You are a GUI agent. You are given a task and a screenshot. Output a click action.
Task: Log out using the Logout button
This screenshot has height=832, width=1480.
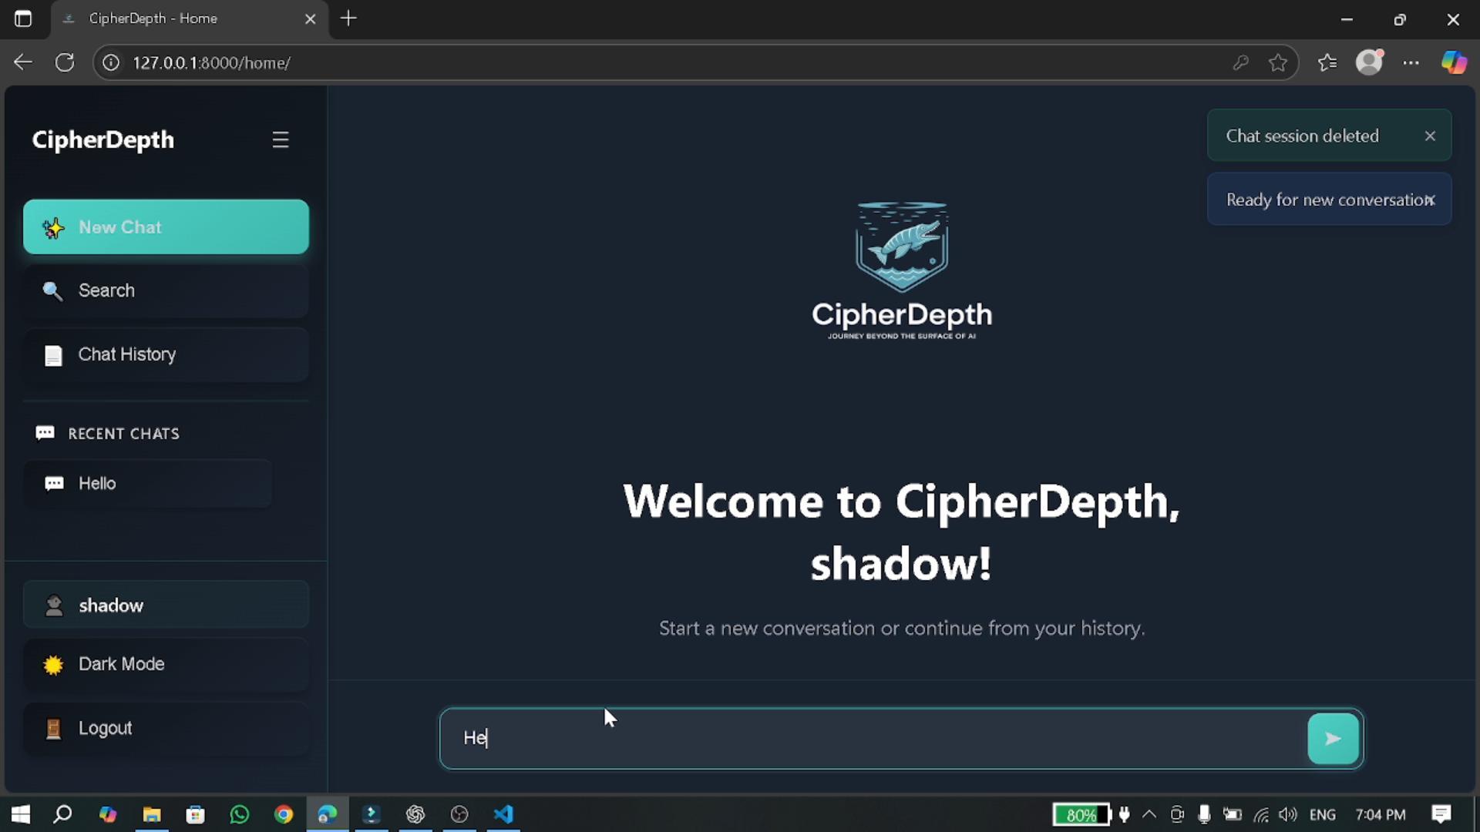pyautogui.click(x=166, y=728)
